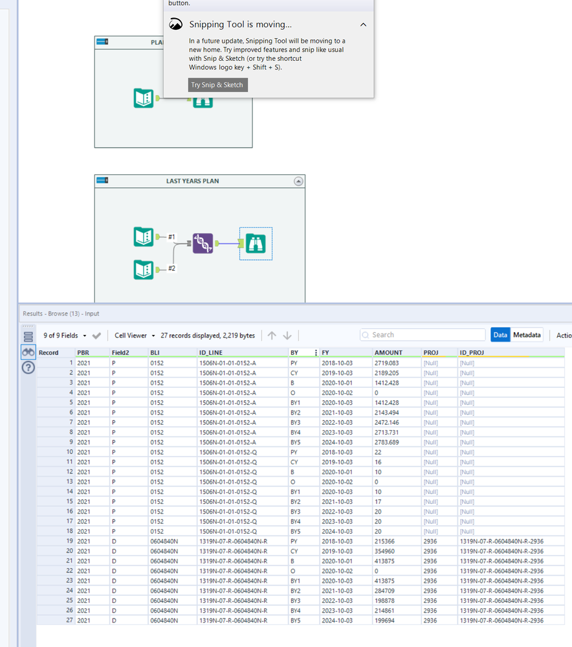Click the purple Union tool in LAST YEARS PLAN
This screenshot has height=647, width=572.
point(203,244)
